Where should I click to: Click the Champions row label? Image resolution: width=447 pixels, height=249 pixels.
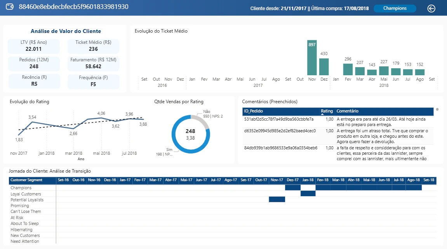click(x=21, y=188)
